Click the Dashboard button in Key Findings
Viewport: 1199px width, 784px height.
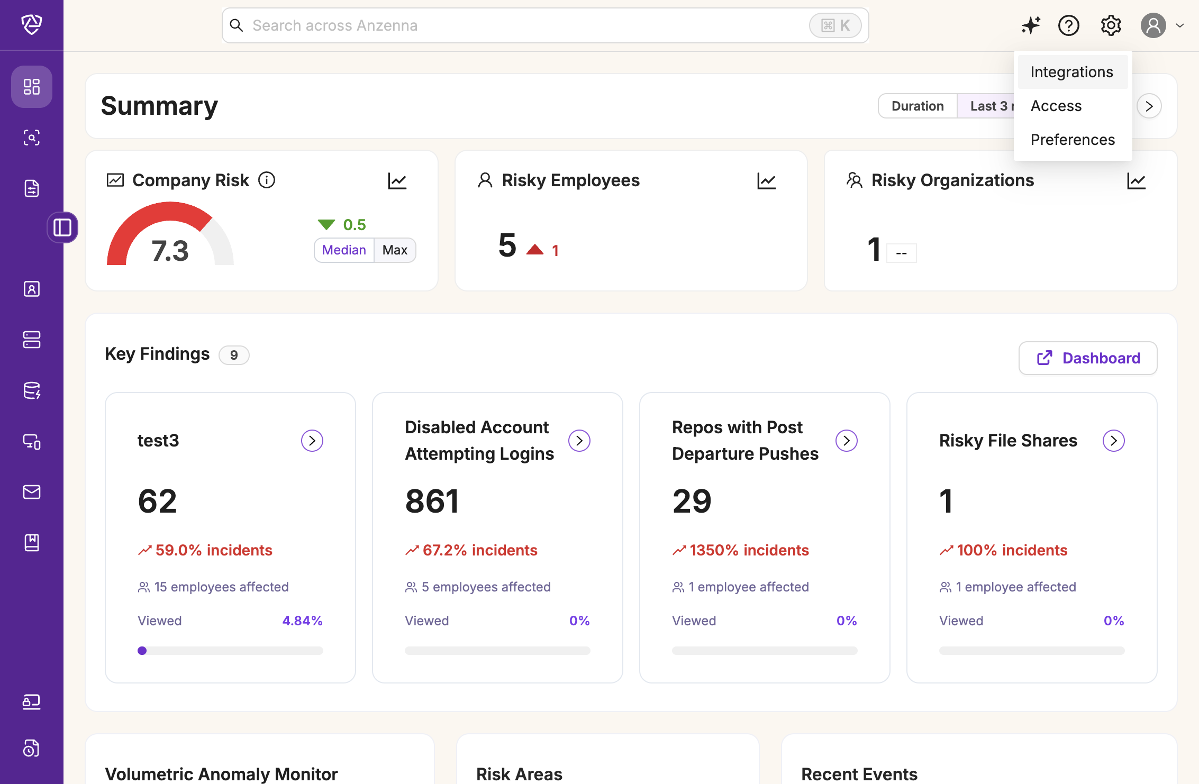tap(1088, 358)
